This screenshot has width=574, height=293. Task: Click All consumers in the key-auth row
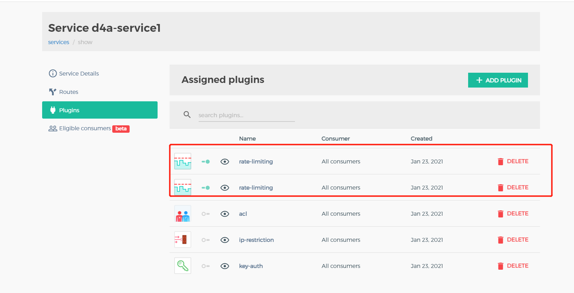click(x=341, y=266)
